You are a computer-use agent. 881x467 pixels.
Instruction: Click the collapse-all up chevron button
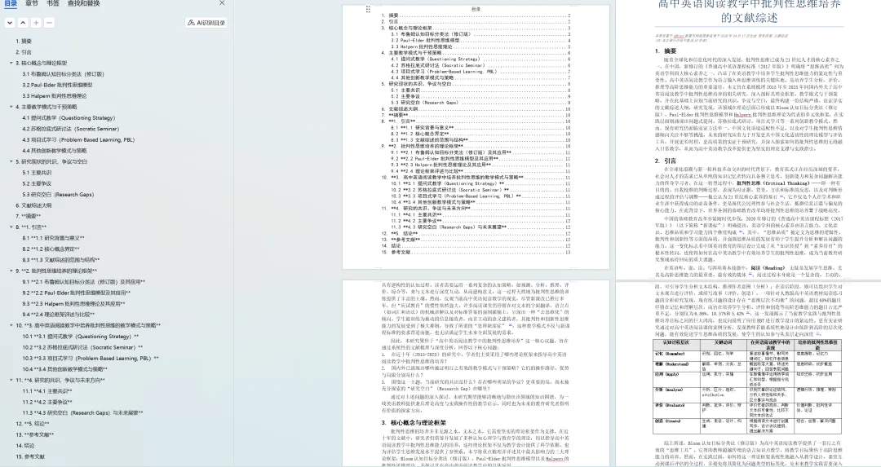coord(23,23)
